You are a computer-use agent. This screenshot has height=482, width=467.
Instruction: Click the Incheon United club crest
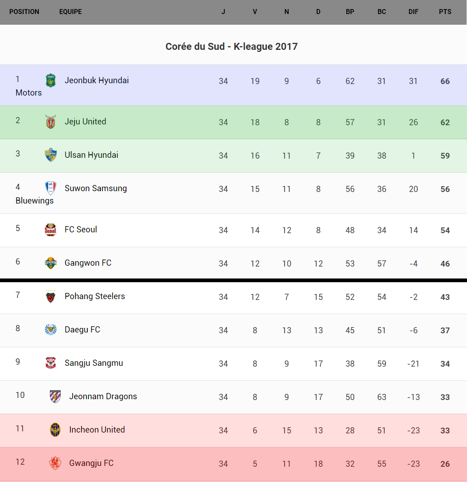pyautogui.click(x=55, y=430)
